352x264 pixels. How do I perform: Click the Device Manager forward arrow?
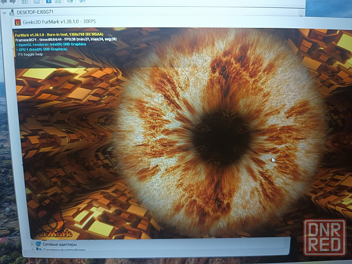(x=13, y=2)
